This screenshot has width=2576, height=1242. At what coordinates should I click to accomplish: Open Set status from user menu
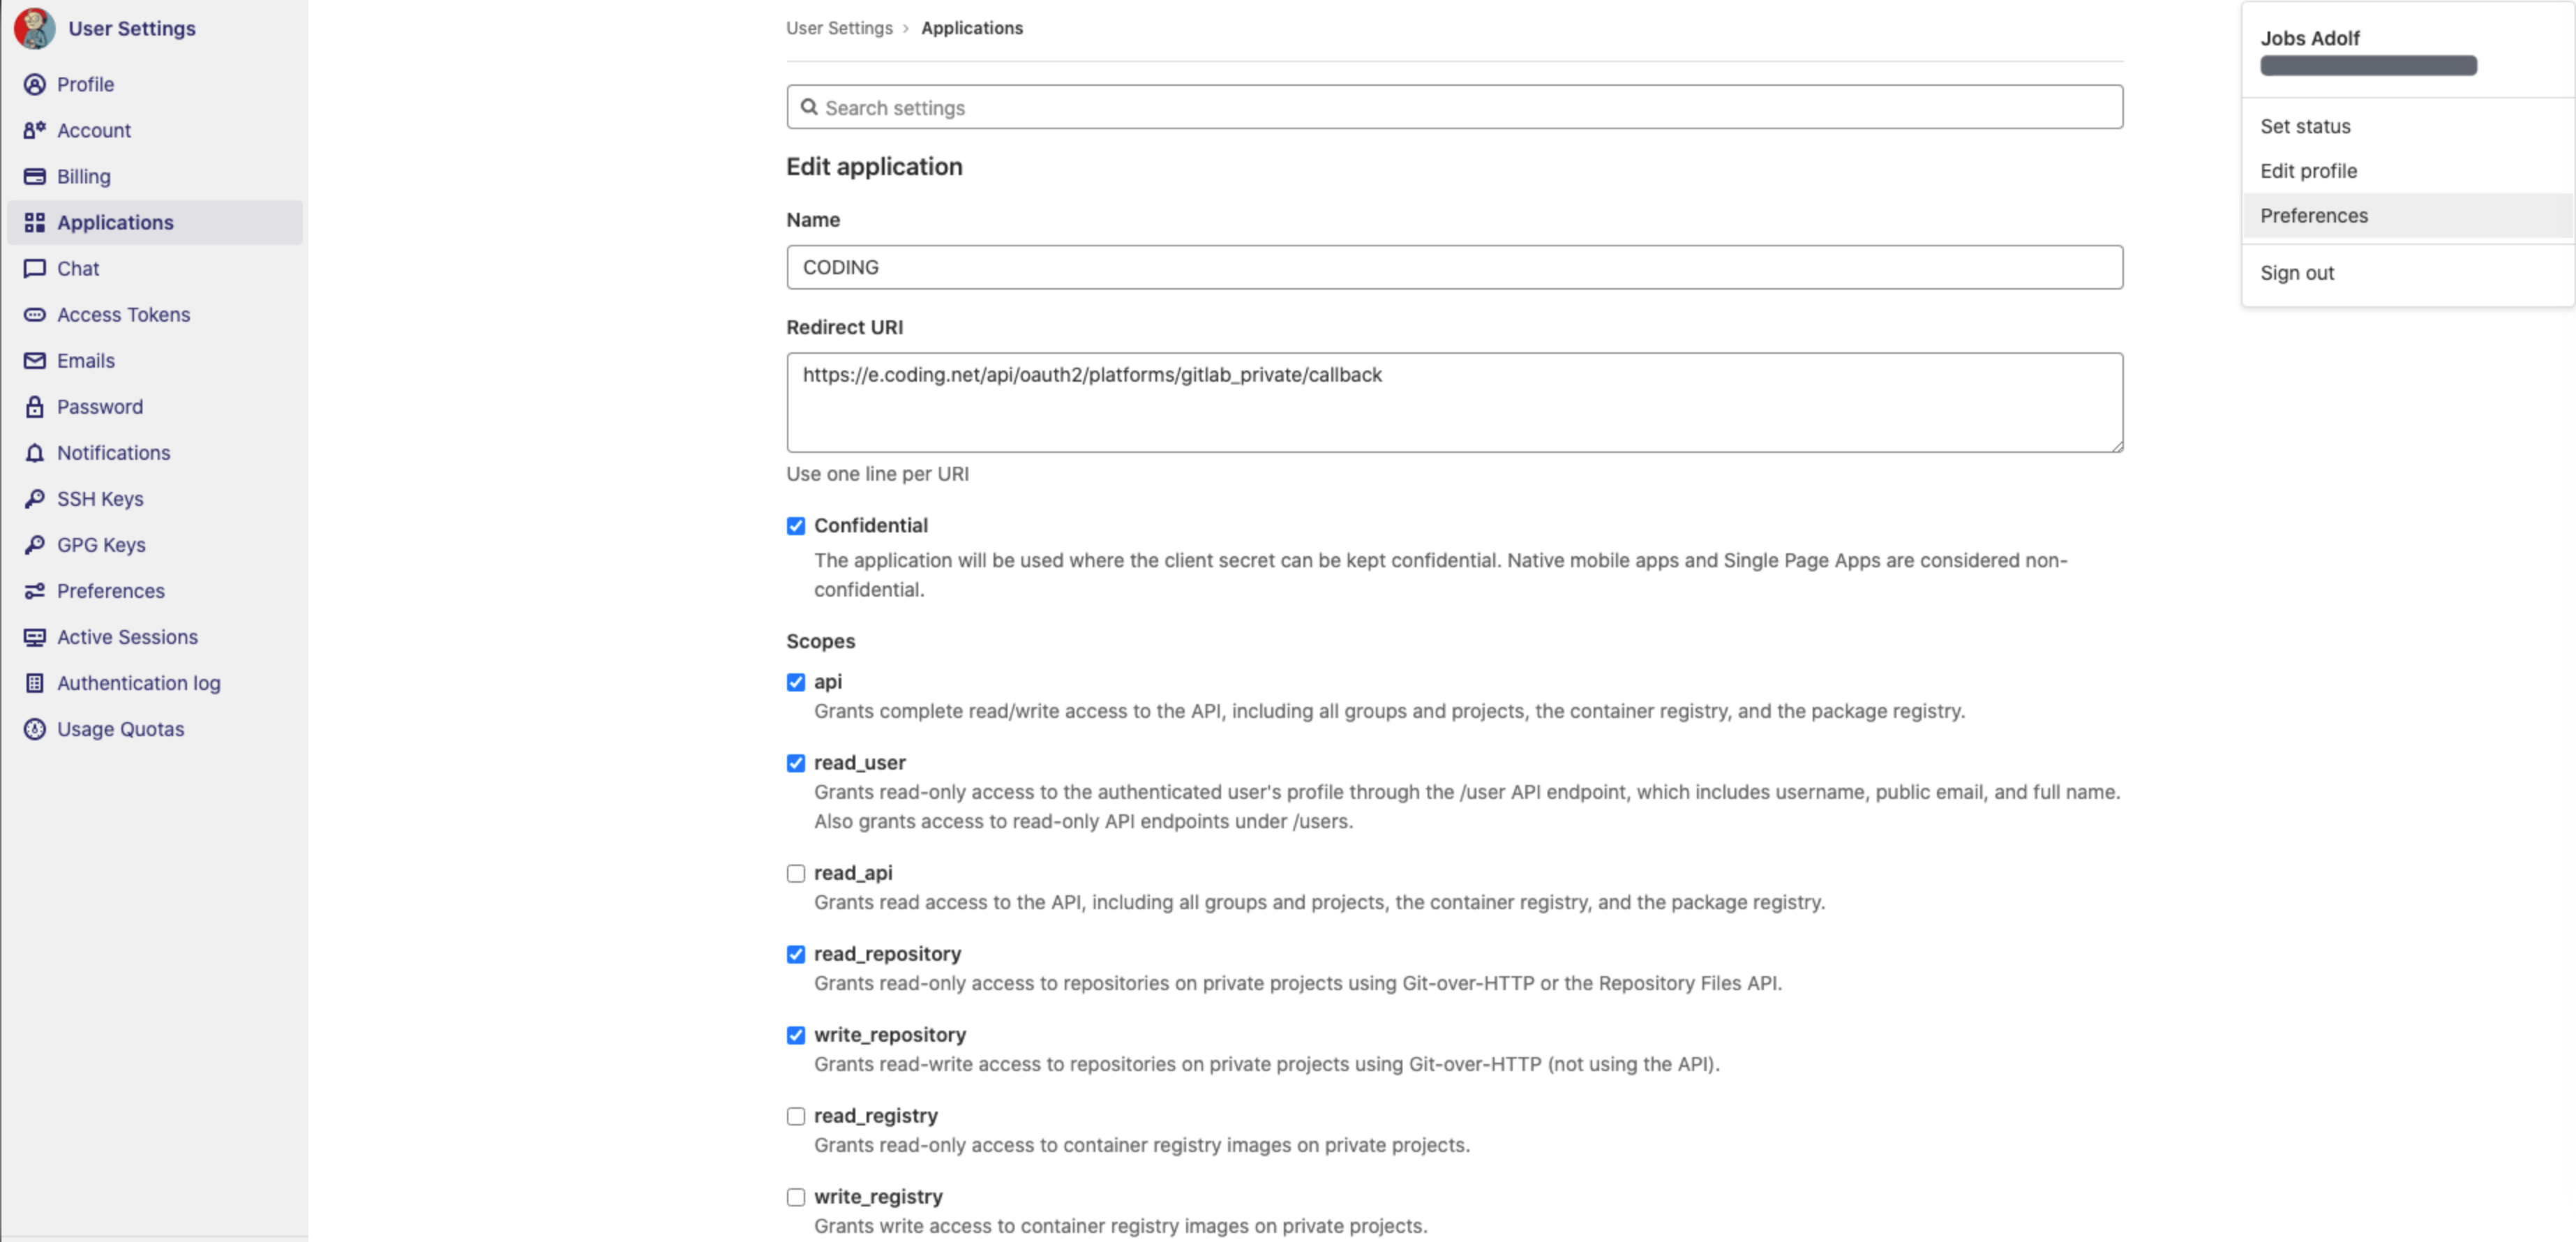2304,126
